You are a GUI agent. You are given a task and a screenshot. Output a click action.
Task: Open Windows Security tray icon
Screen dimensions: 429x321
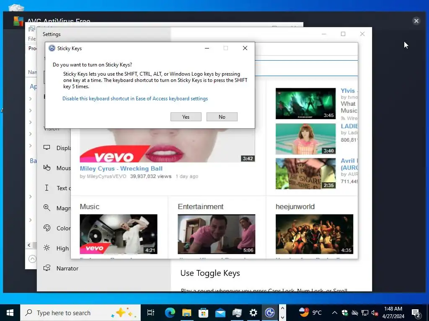point(345,313)
